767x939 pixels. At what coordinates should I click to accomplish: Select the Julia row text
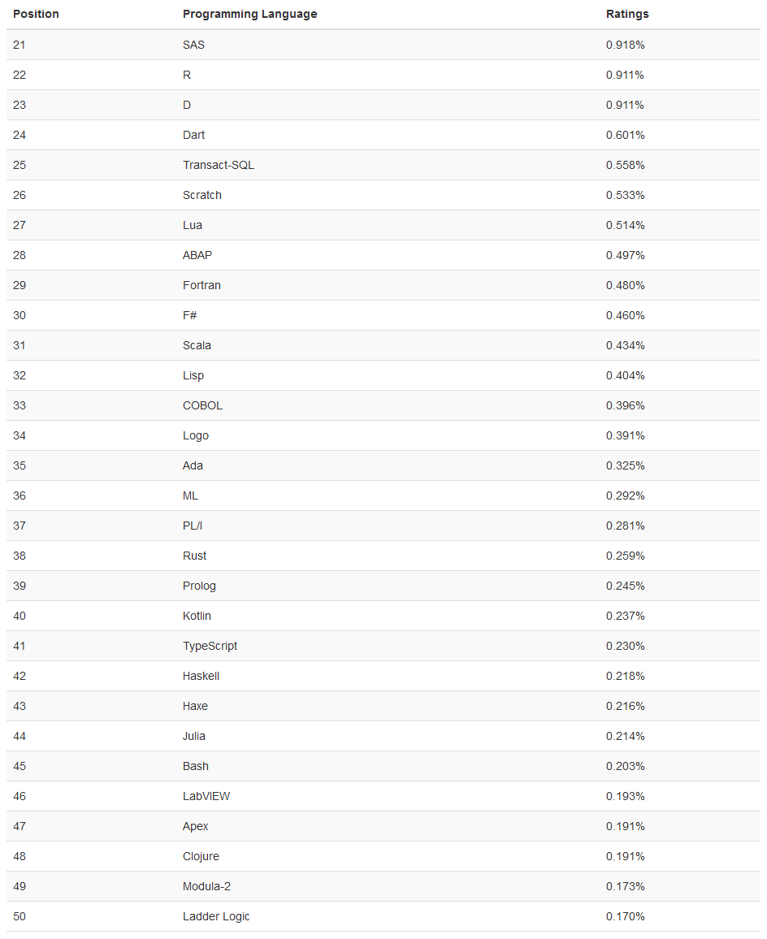pyautogui.click(x=193, y=736)
